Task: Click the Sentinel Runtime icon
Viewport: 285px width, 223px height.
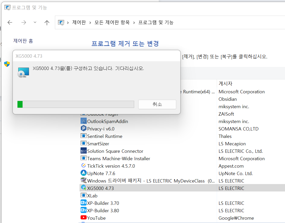Action: tap(83, 136)
